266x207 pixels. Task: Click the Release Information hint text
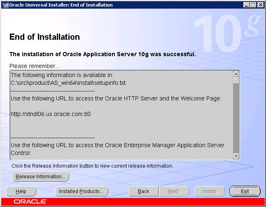(93, 166)
